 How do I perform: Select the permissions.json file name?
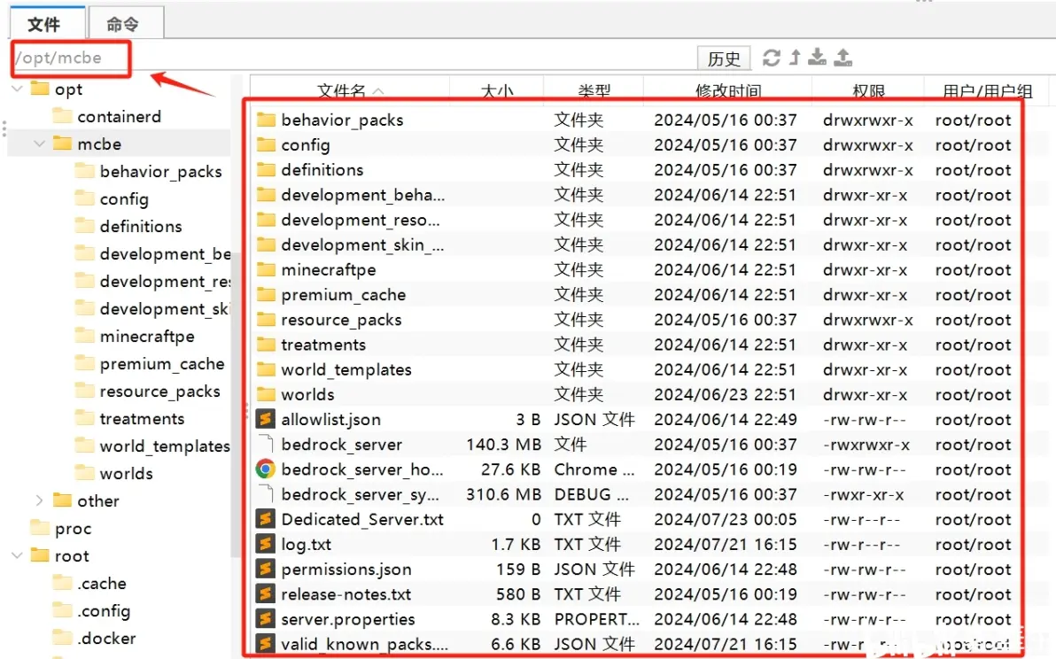tap(346, 569)
